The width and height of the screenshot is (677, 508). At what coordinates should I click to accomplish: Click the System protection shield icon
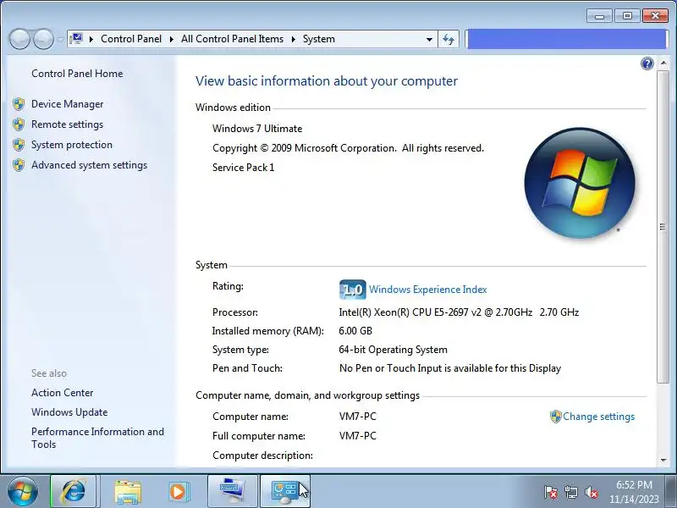pyautogui.click(x=19, y=145)
